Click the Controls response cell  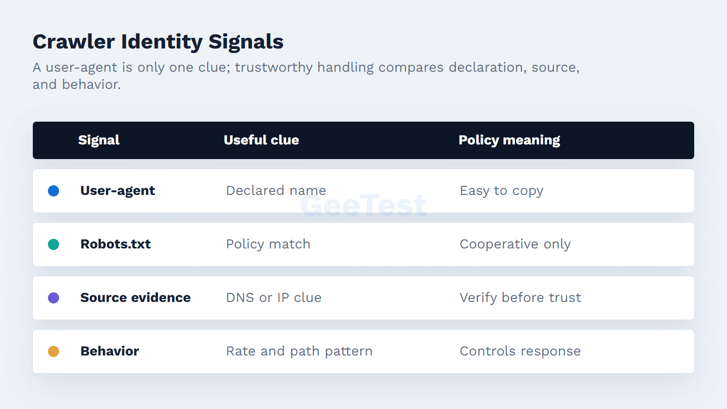tap(520, 351)
